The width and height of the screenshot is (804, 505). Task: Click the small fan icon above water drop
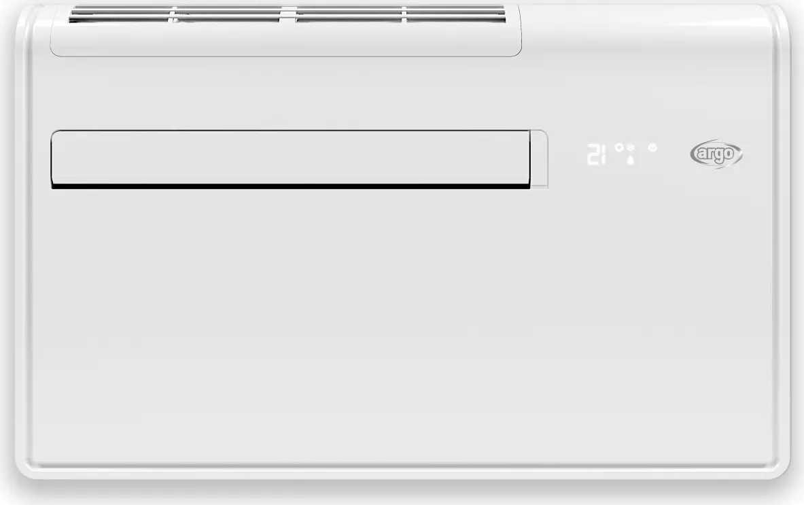630,147
